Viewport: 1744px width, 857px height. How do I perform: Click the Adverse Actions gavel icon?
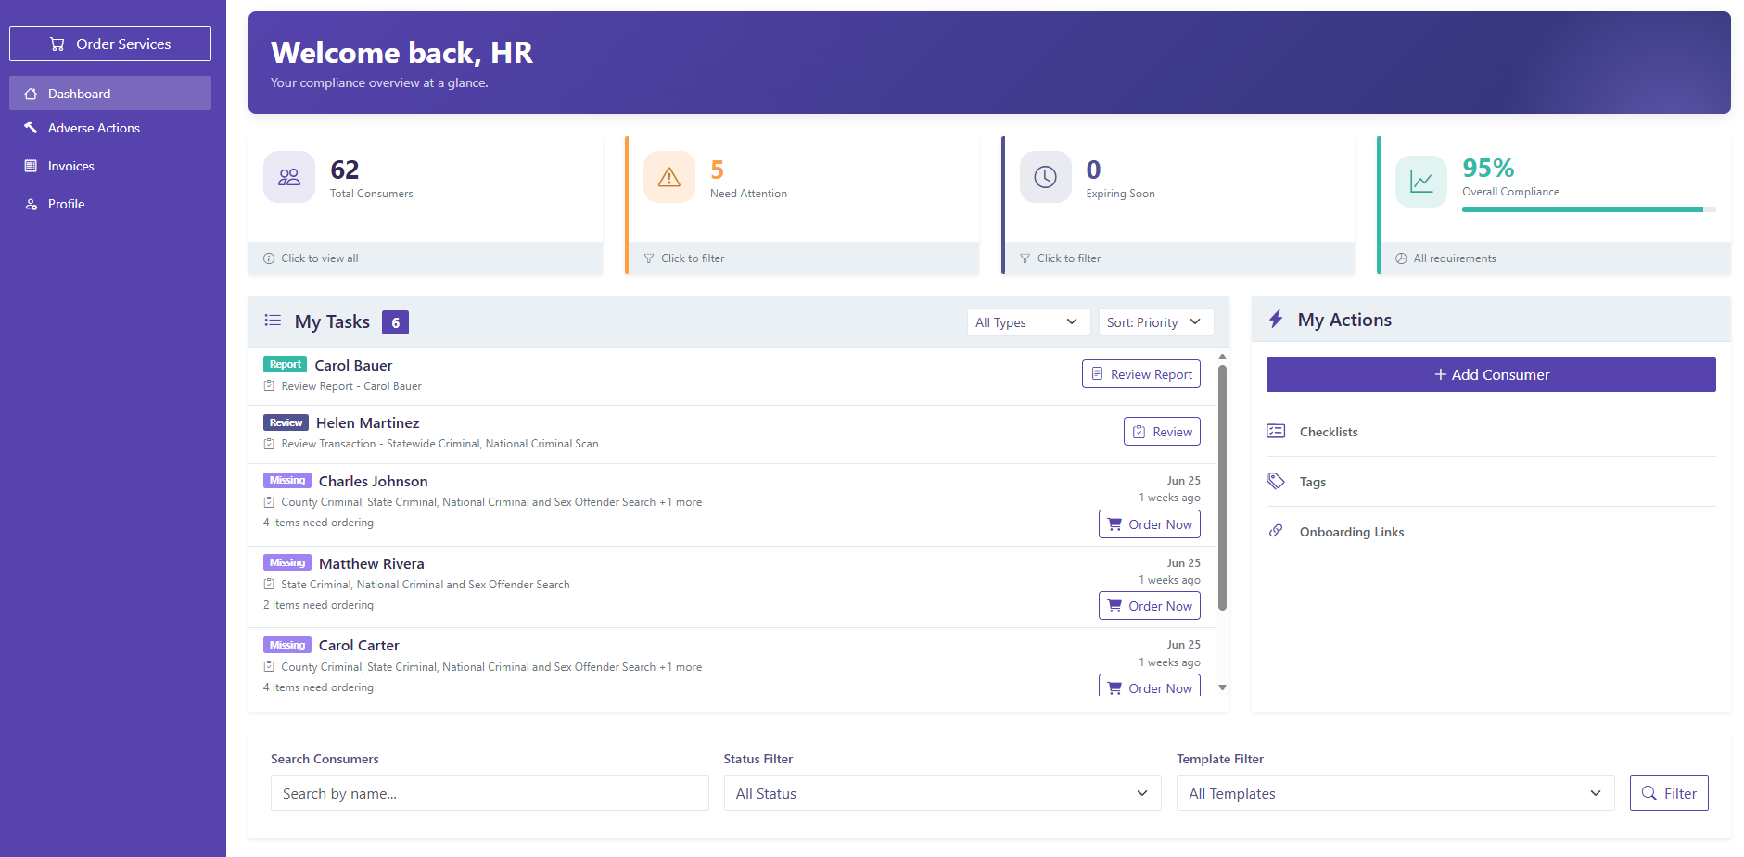[31, 128]
